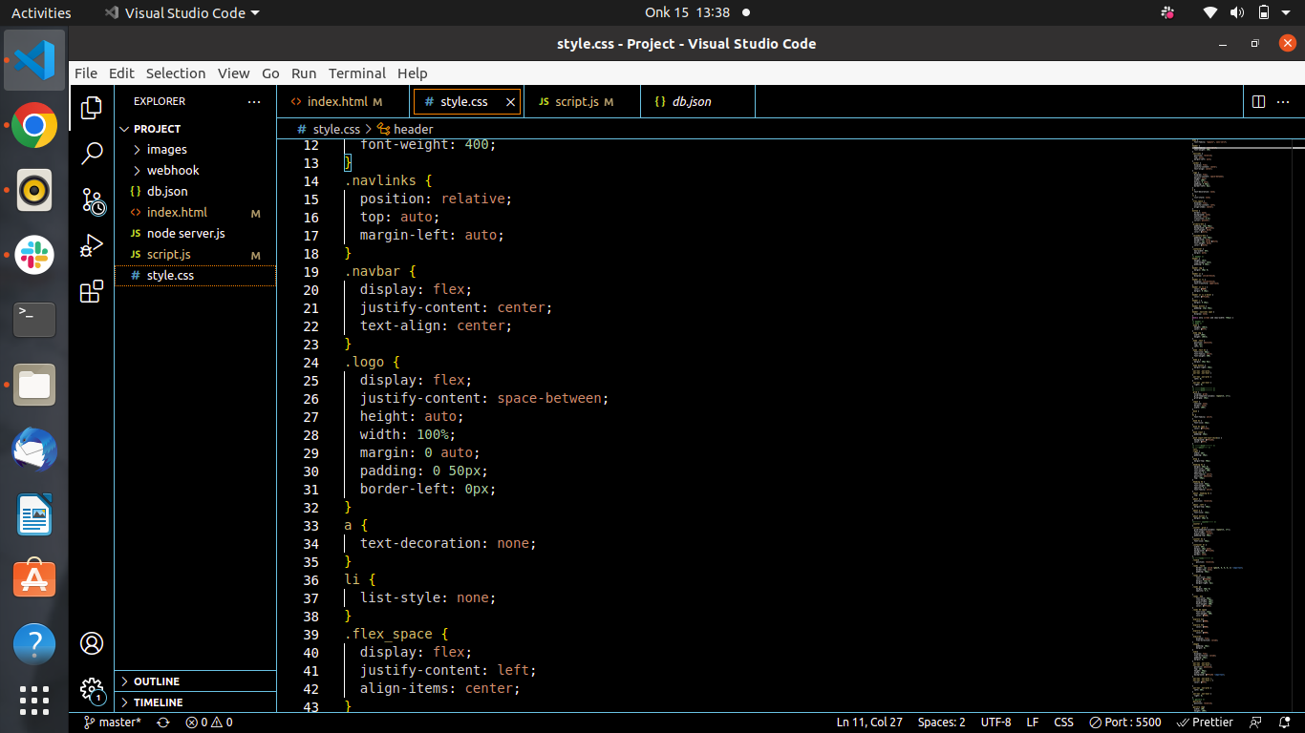Open the View menu
The height and width of the screenshot is (733, 1305).
[233, 73]
